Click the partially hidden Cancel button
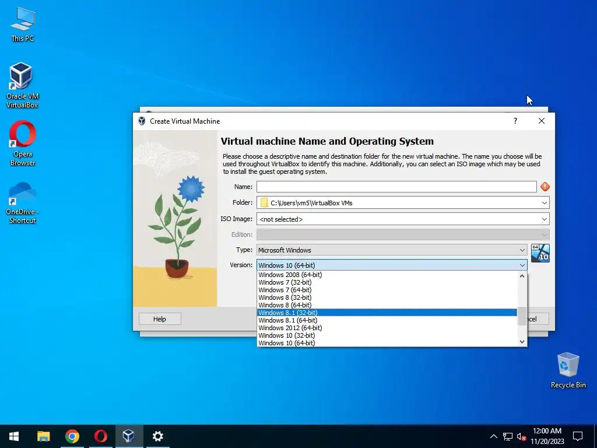 click(538, 319)
